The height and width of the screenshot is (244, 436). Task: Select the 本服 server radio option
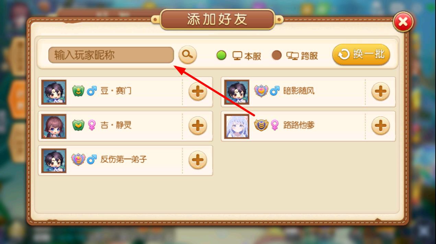tap(222, 55)
